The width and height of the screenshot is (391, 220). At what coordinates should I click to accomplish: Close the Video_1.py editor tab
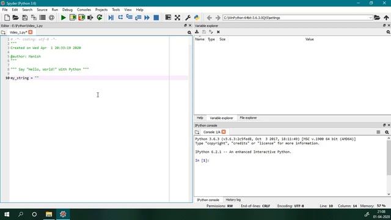31,32
